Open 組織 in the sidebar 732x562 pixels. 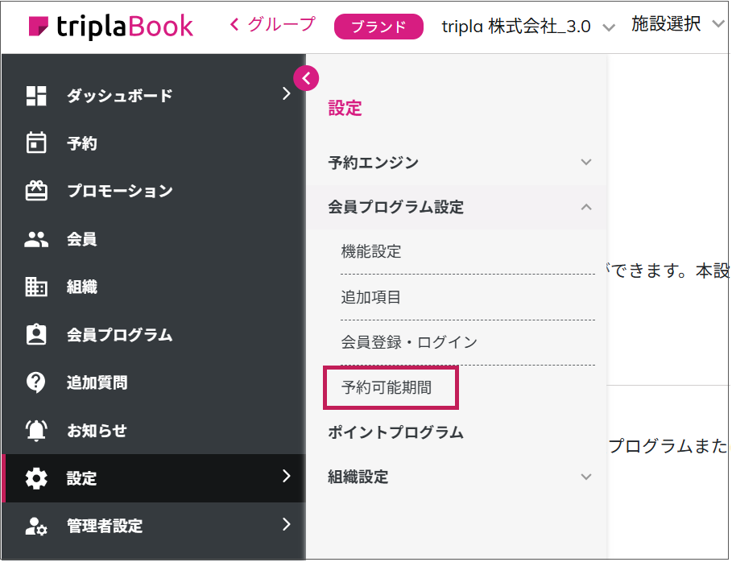coord(154,287)
